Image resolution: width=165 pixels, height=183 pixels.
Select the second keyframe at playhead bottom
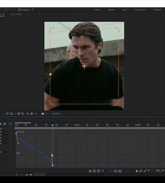tap(53, 165)
